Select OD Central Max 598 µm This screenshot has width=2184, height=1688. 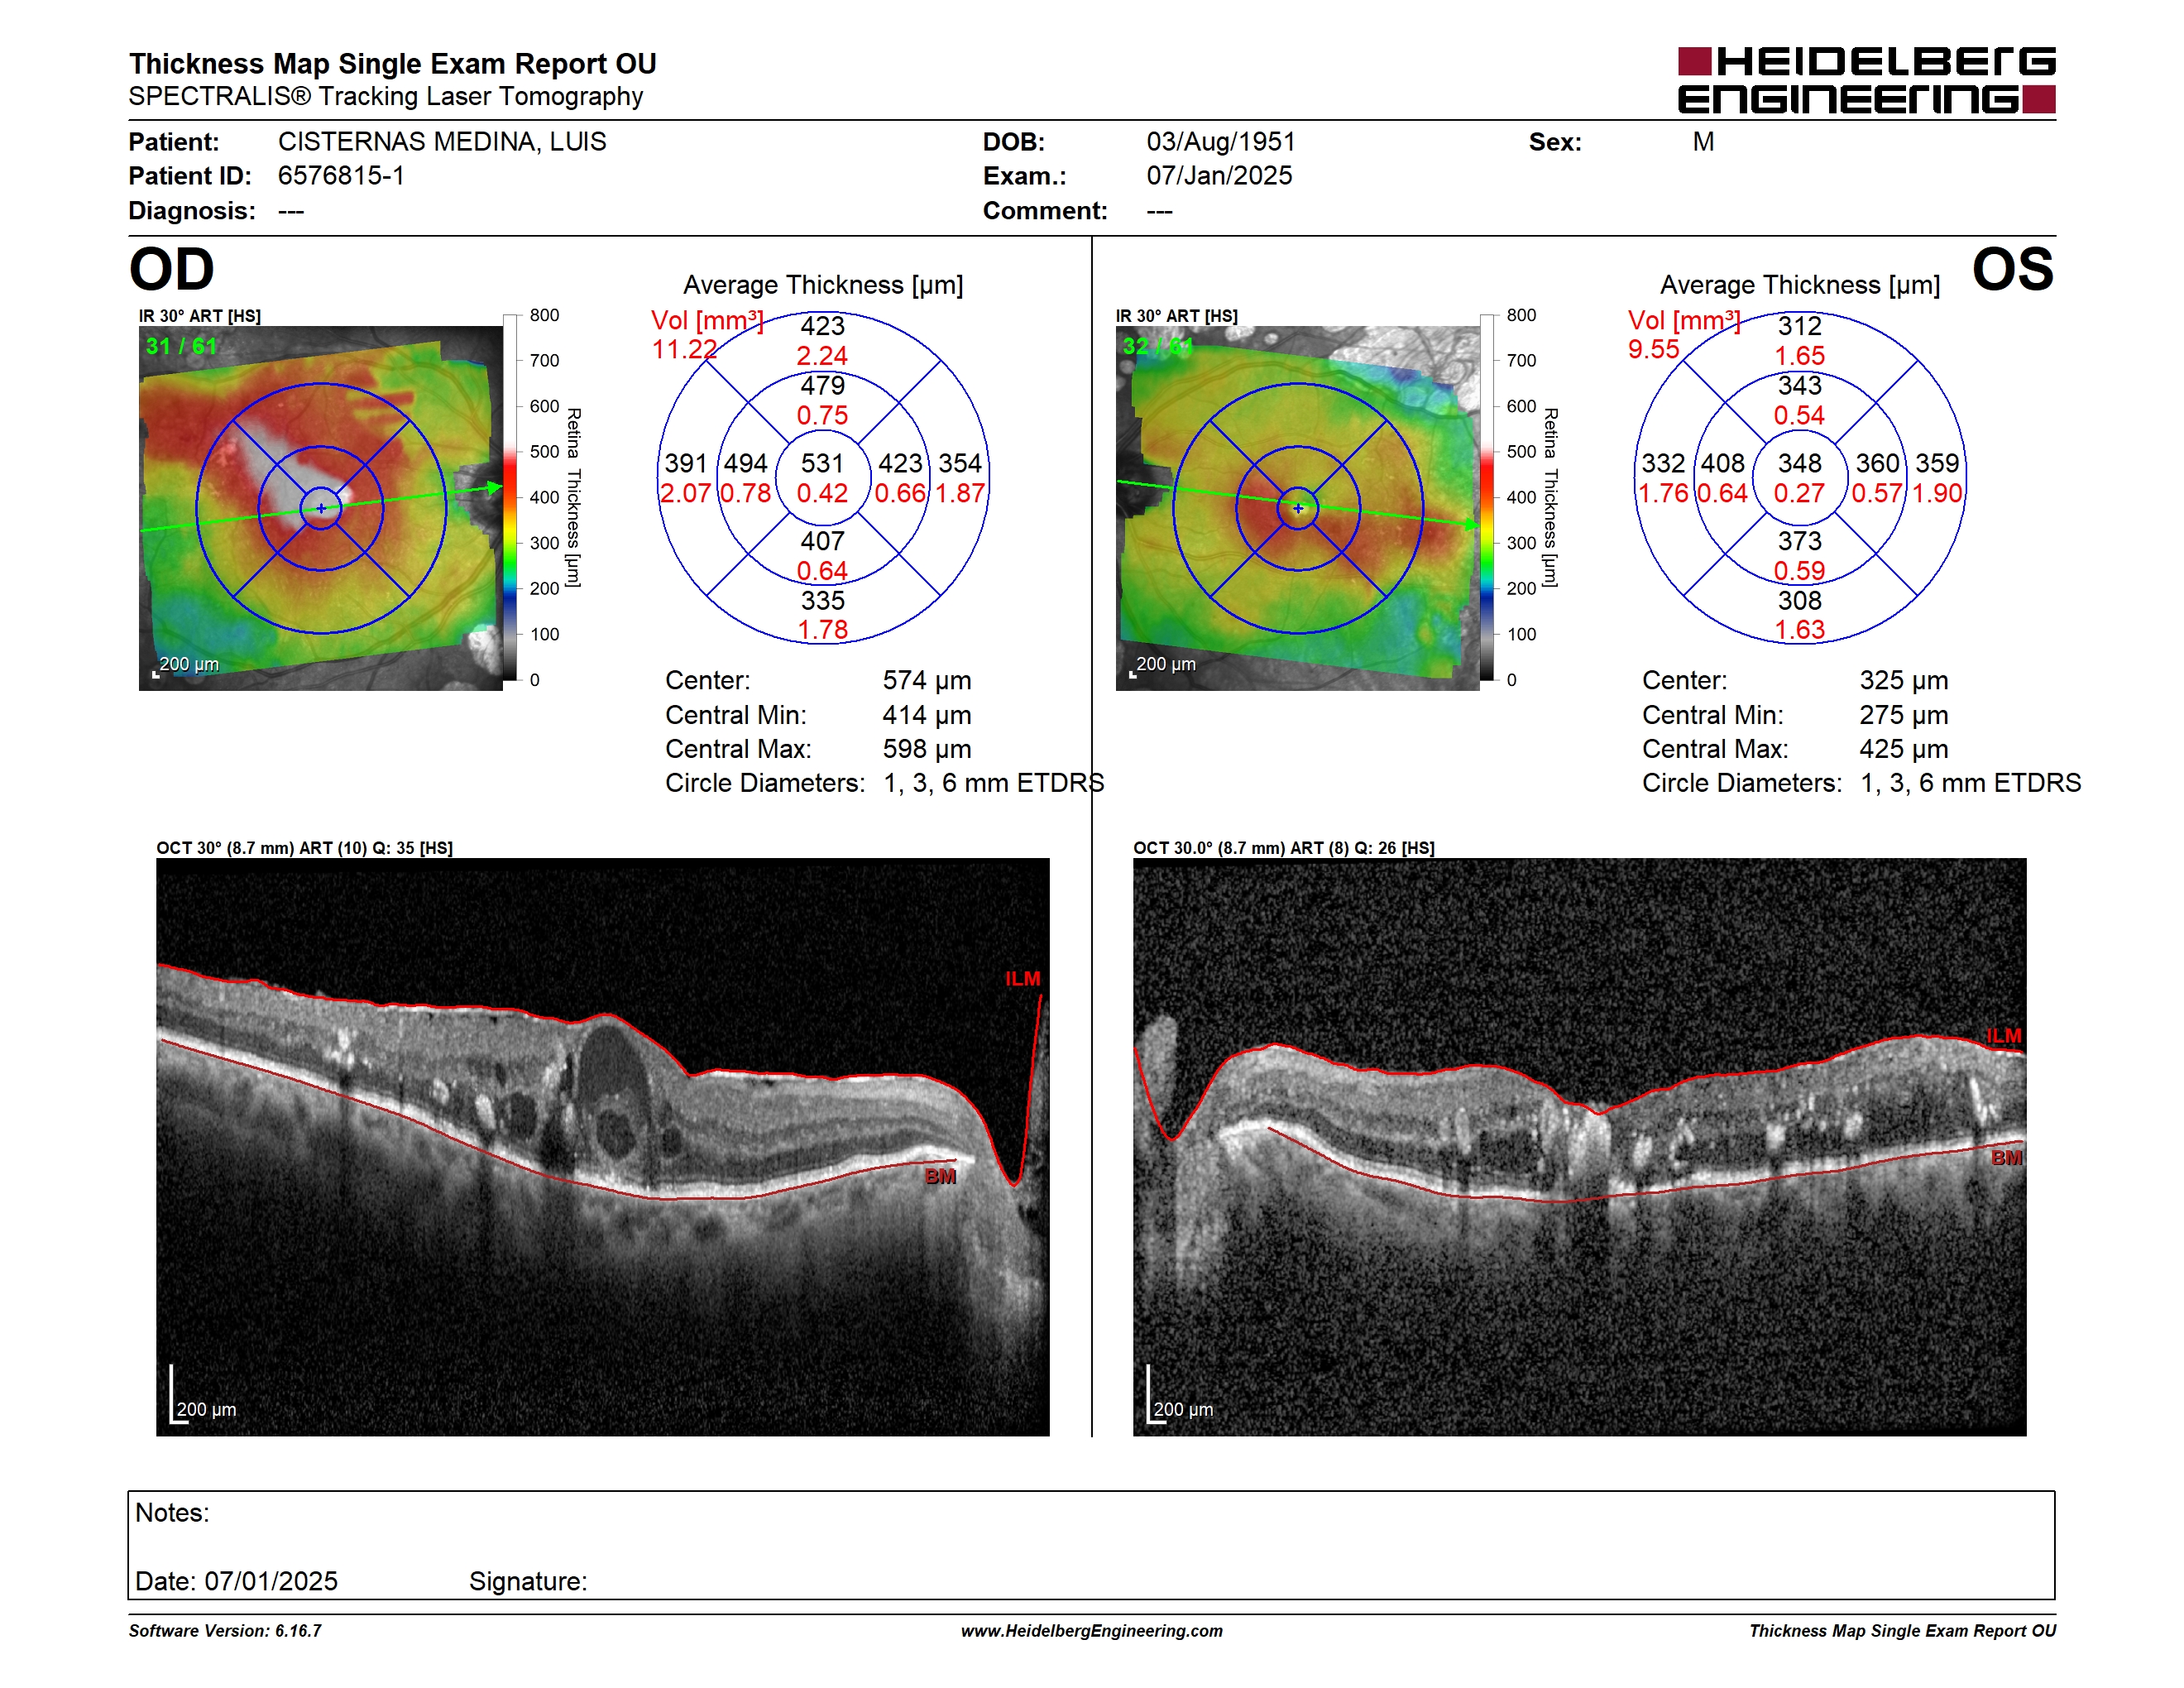(x=927, y=749)
